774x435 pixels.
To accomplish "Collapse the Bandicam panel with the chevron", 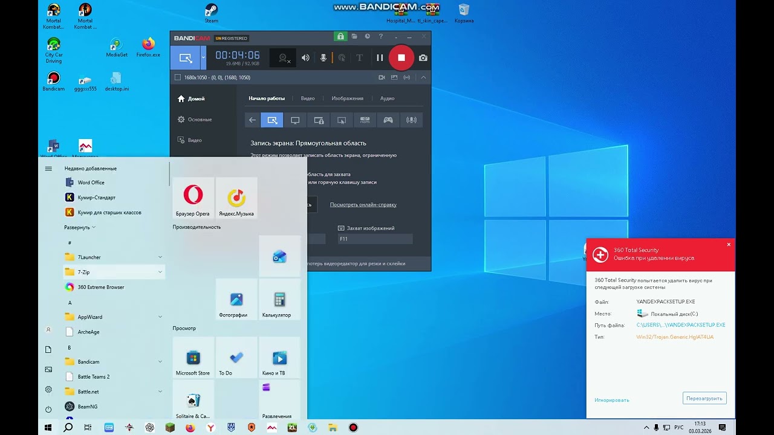I will click(423, 77).
